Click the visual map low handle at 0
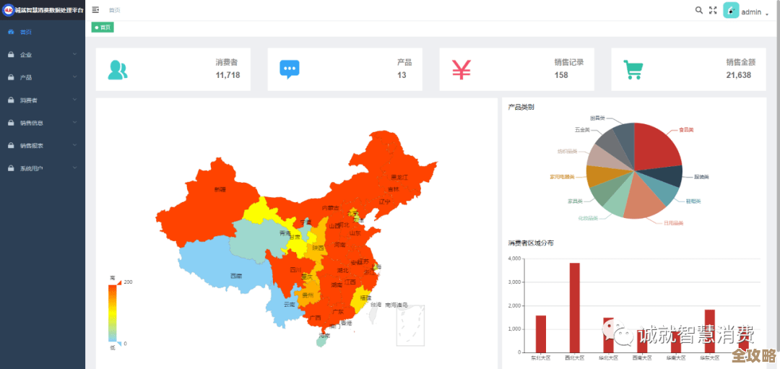780x369 pixels. 118,344
